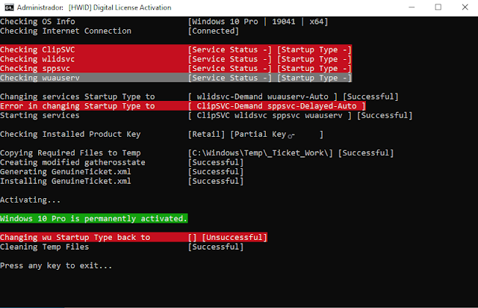The image size is (478, 308).
Task: Click '[ ClipSVC-Demand sppsvc-Delayed-Auto ]' error value
Action: pyautogui.click(x=277, y=106)
